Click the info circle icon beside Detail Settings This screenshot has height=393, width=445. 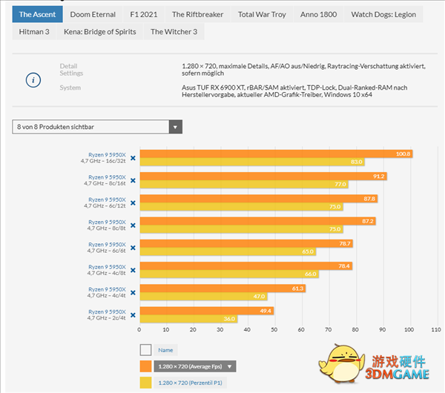pos(33,79)
